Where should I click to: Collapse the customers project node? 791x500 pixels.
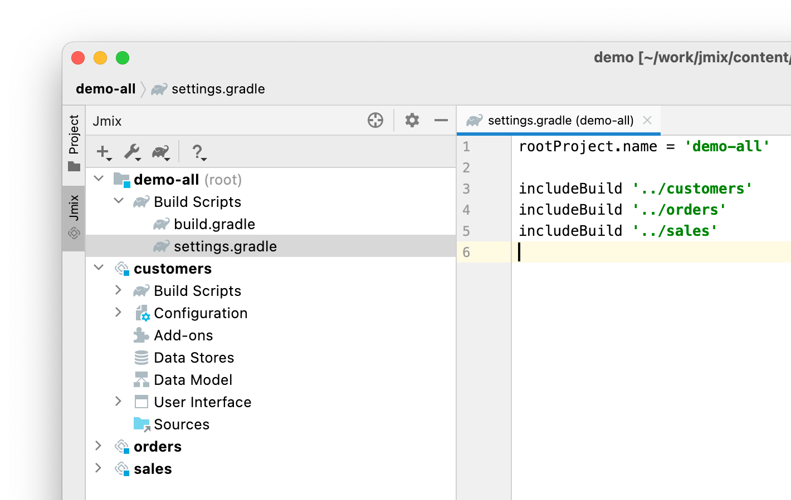point(99,268)
